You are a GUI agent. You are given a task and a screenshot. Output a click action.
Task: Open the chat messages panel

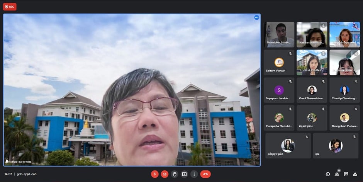[x=346, y=174]
